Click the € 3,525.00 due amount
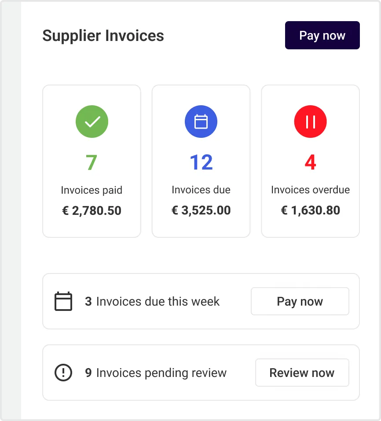The image size is (381, 421). [201, 210]
